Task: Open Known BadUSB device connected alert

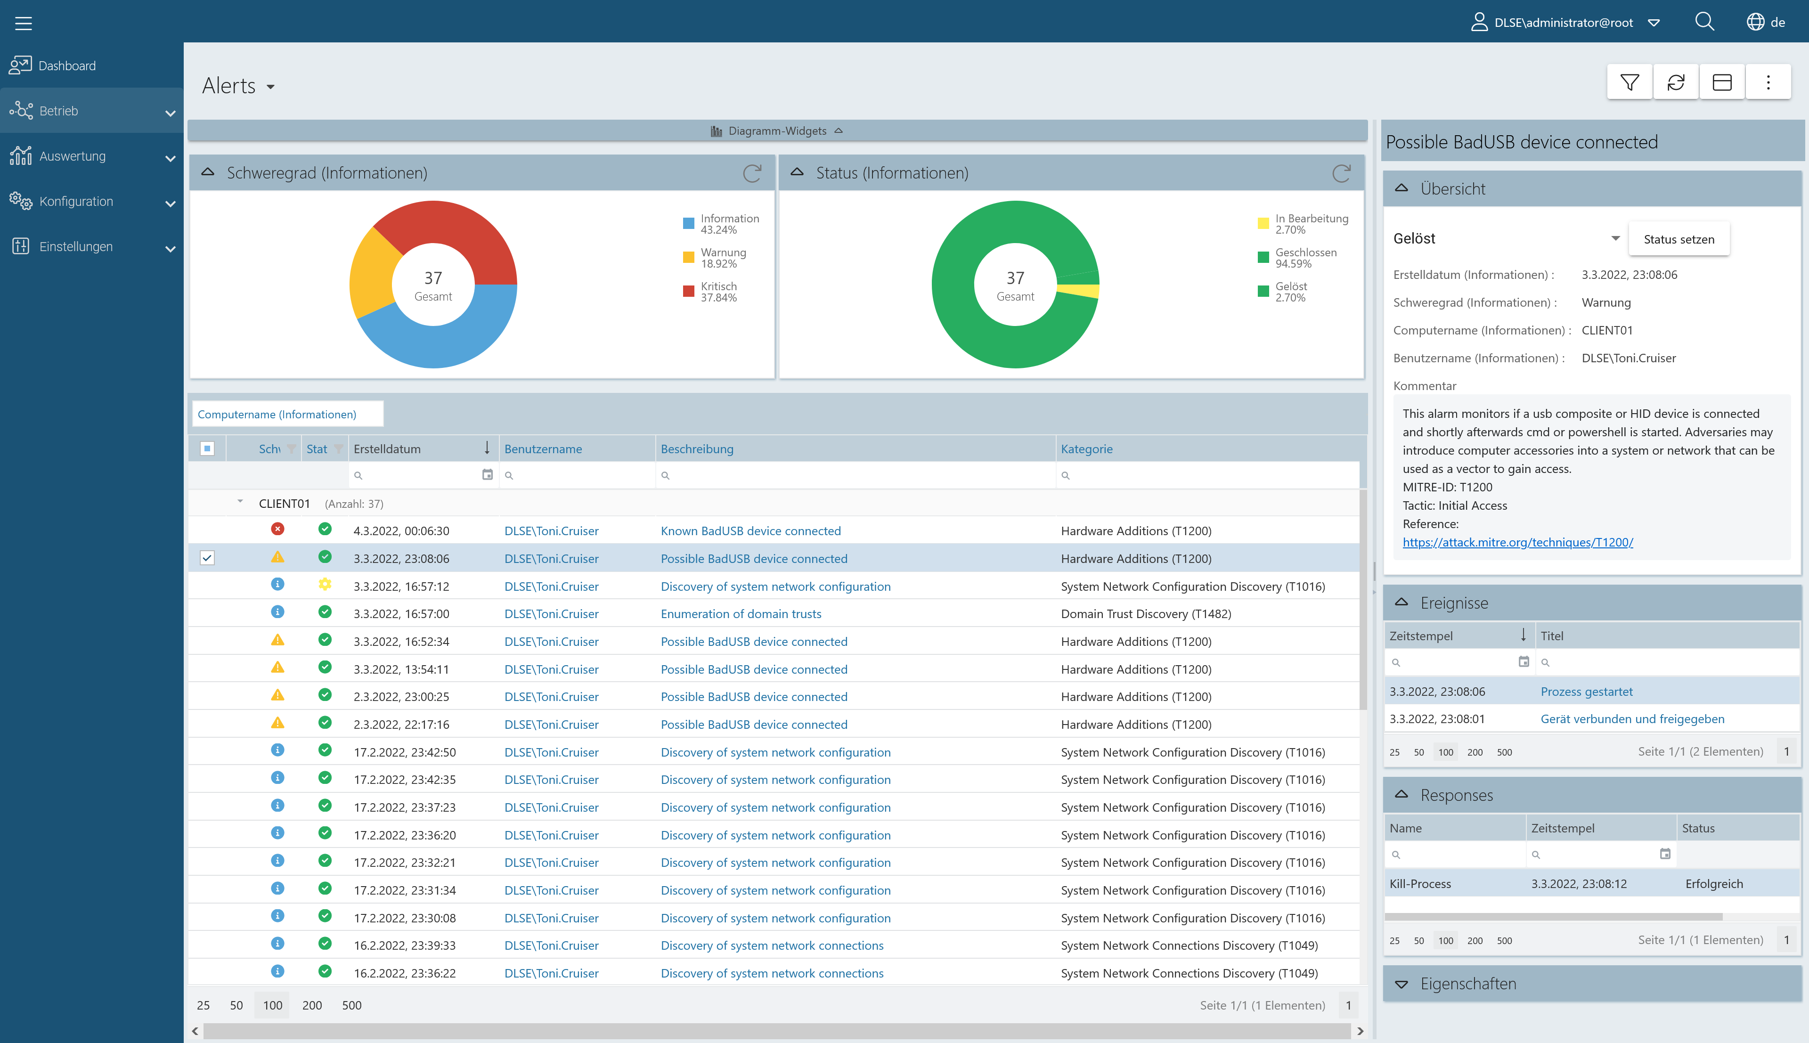Action: [x=750, y=531]
